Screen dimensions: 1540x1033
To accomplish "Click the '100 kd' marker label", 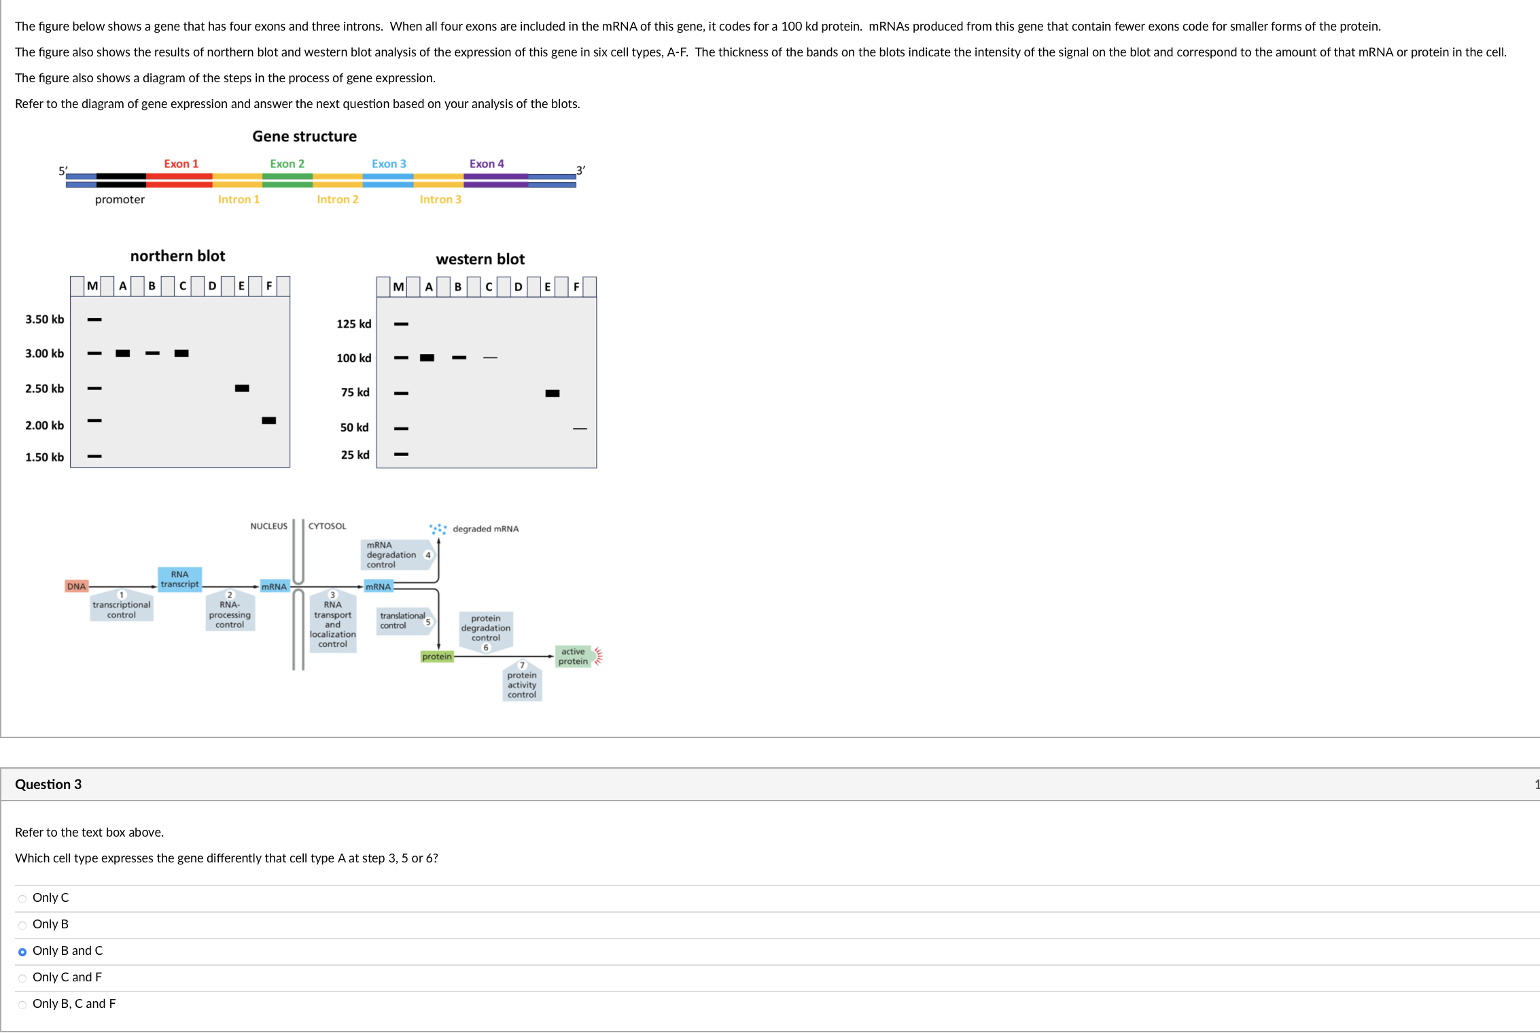I will click(354, 358).
